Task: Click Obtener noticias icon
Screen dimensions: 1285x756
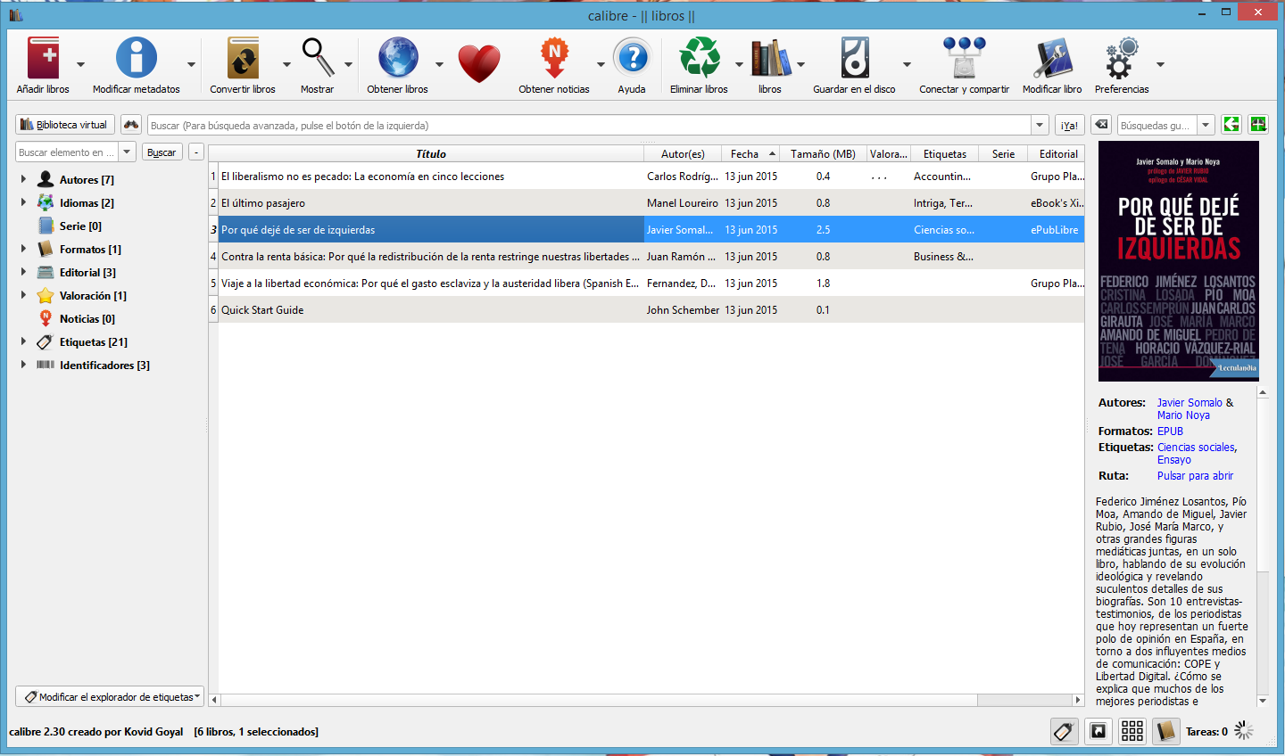Action: [x=554, y=58]
